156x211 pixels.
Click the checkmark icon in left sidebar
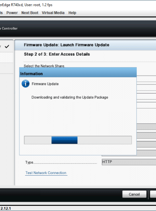tap(7, 46)
